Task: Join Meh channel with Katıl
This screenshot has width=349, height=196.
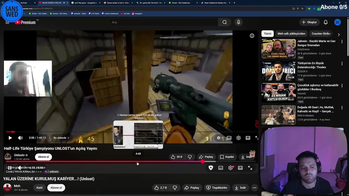Action: tap(40, 188)
